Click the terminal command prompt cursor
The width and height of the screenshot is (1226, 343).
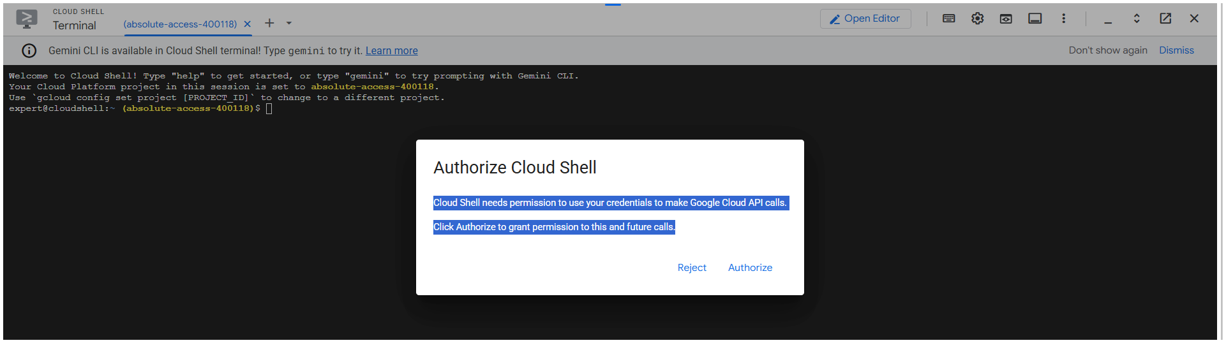tap(269, 108)
